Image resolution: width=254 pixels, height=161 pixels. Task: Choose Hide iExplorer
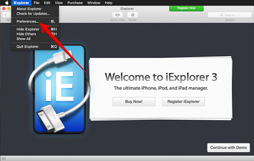point(35,29)
